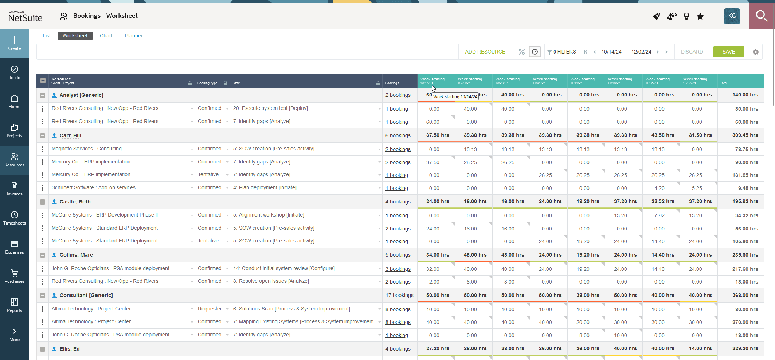Viewport: 775px width, 360px height.
Task: Open the lightbulb tips icon
Action: (686, 16)
